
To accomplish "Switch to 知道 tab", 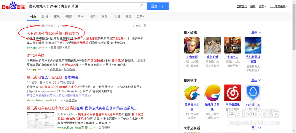I will pos(69,16).
